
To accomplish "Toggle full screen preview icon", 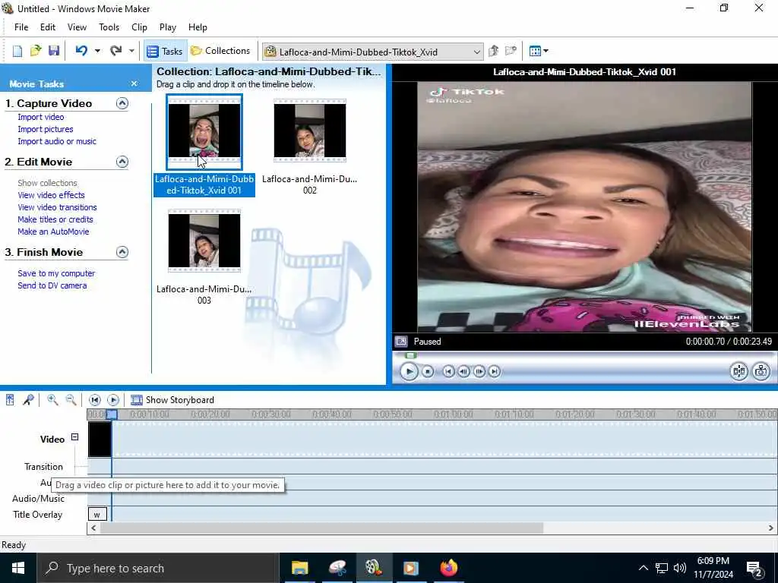I will 401,342.
